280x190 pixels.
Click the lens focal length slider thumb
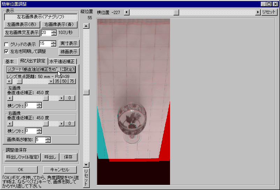(20, 82)
